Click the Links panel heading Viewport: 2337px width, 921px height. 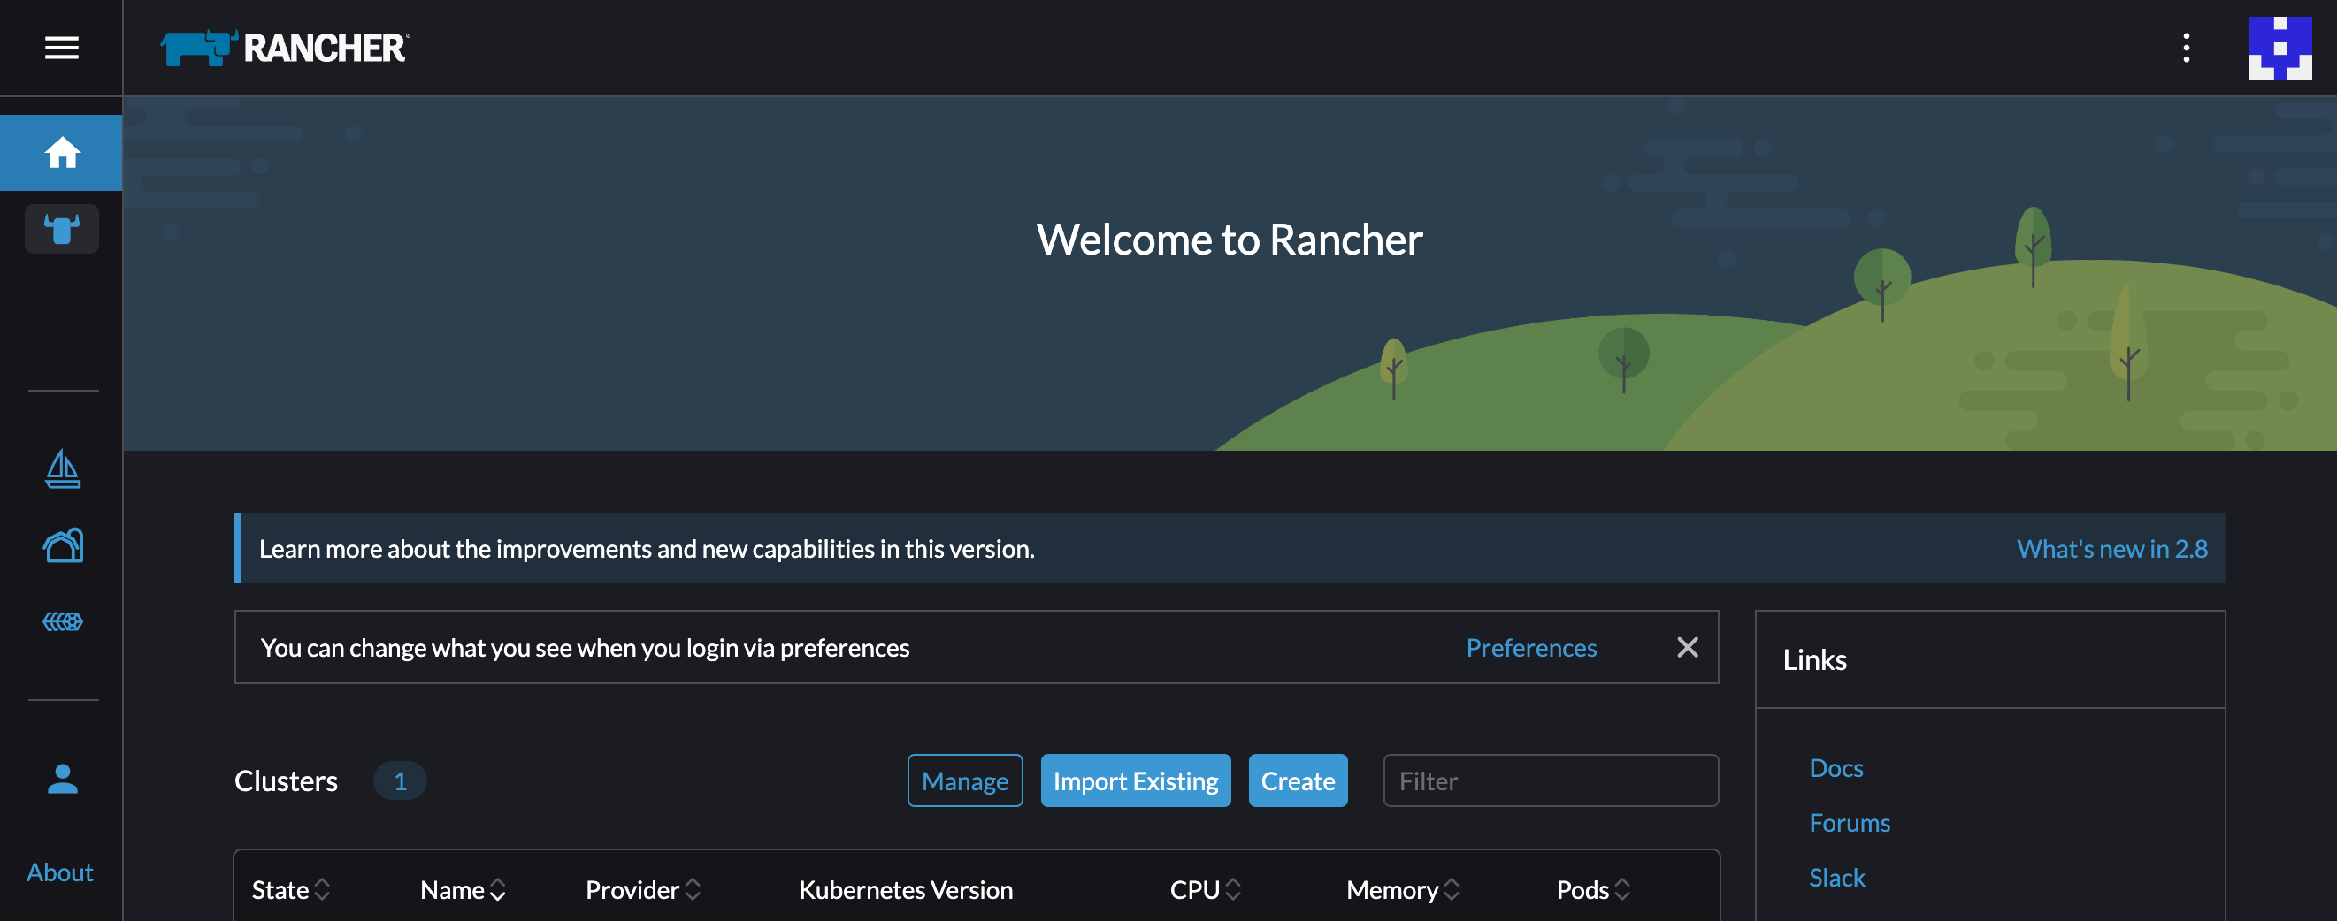point(1814,659)
